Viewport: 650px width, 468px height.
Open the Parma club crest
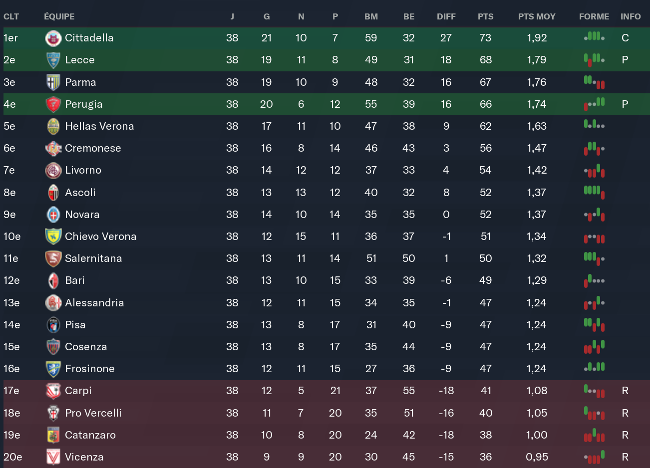coord(53,82)
